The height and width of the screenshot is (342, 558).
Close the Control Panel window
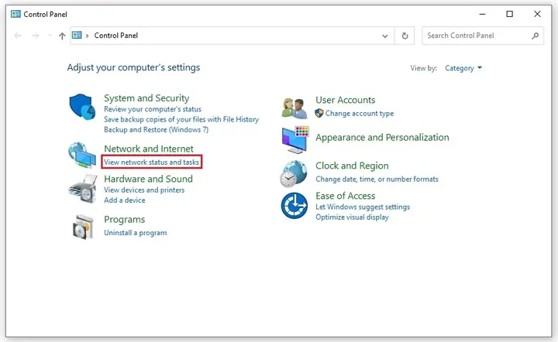[x=537, y=14]
